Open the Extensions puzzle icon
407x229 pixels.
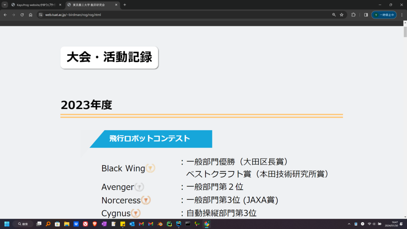point(354,15)
